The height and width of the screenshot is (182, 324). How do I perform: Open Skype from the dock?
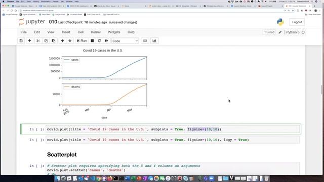pyautogui.click(x=185, y=178)
